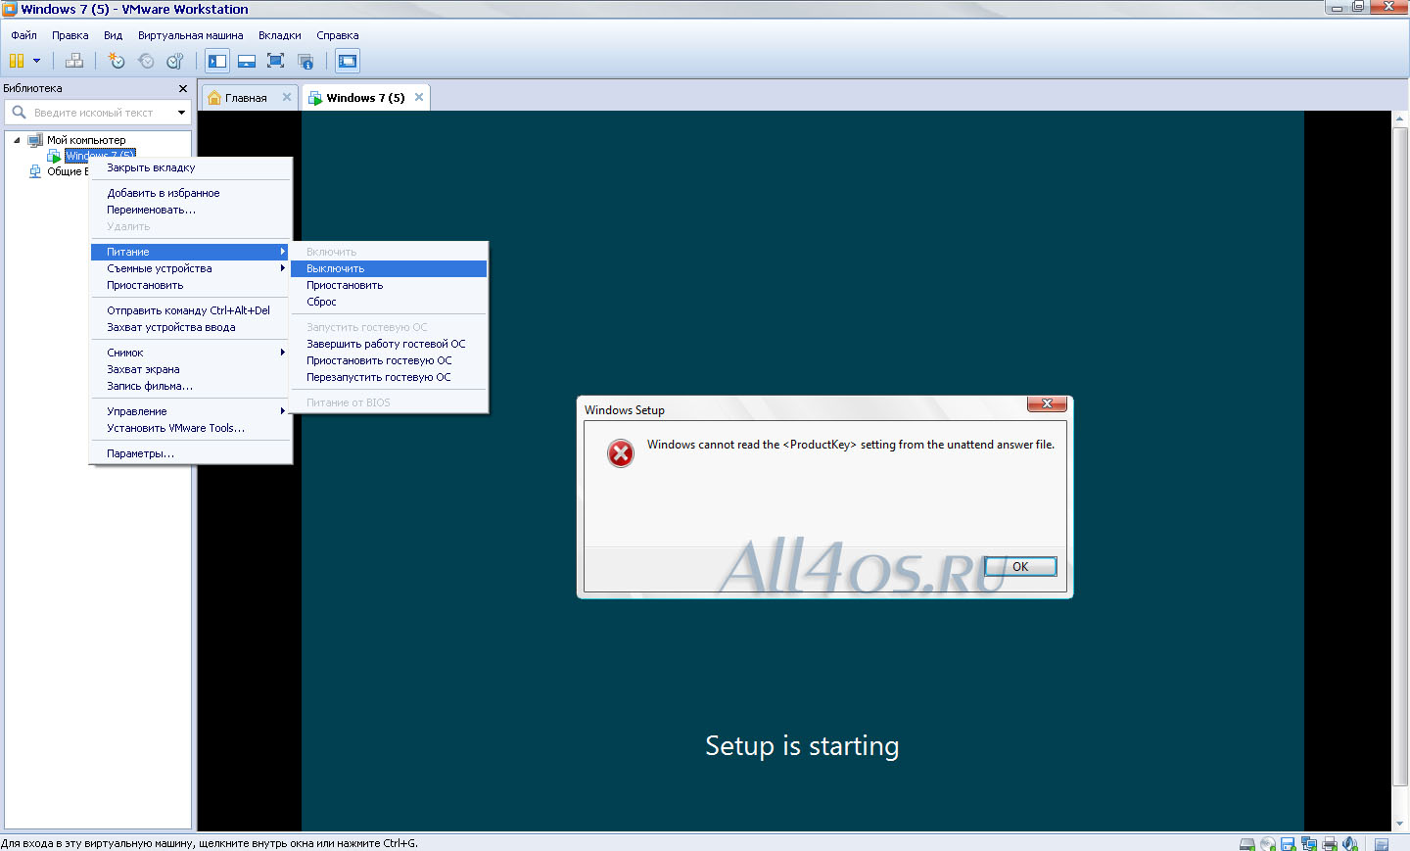Image resolution: width=1410 pixels, height=851 pixels.
Task: Click the Unity mode toolbar icon
Action: [x=305, y=61]
